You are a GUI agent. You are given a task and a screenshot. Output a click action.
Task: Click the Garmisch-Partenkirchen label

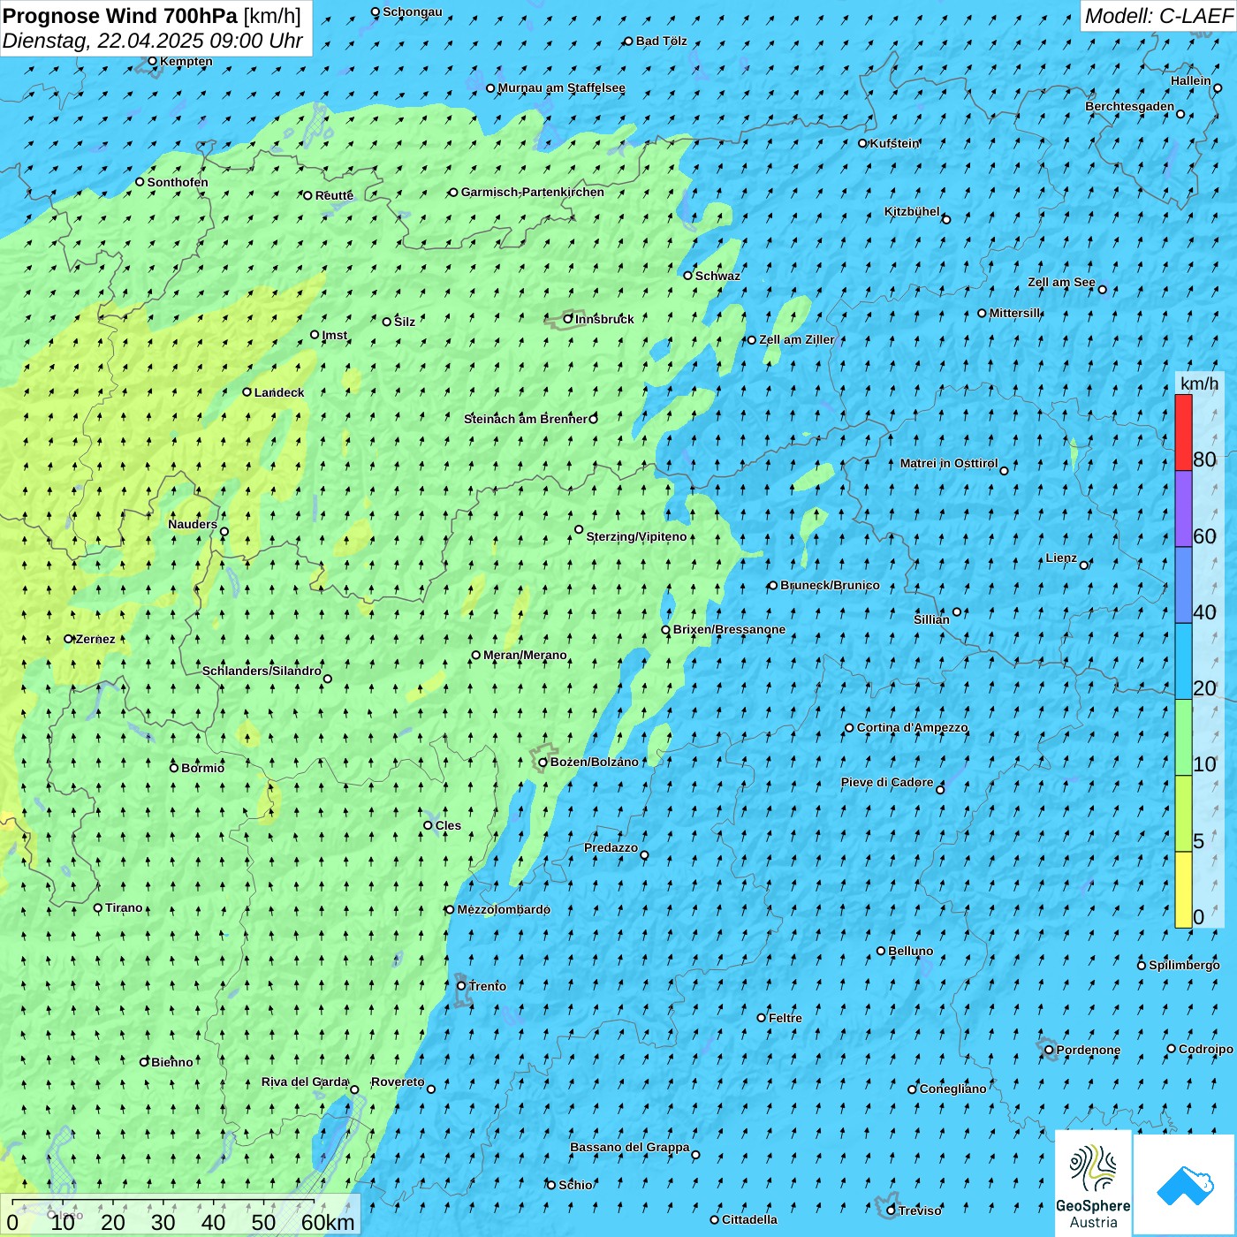[x=532, y=192]
